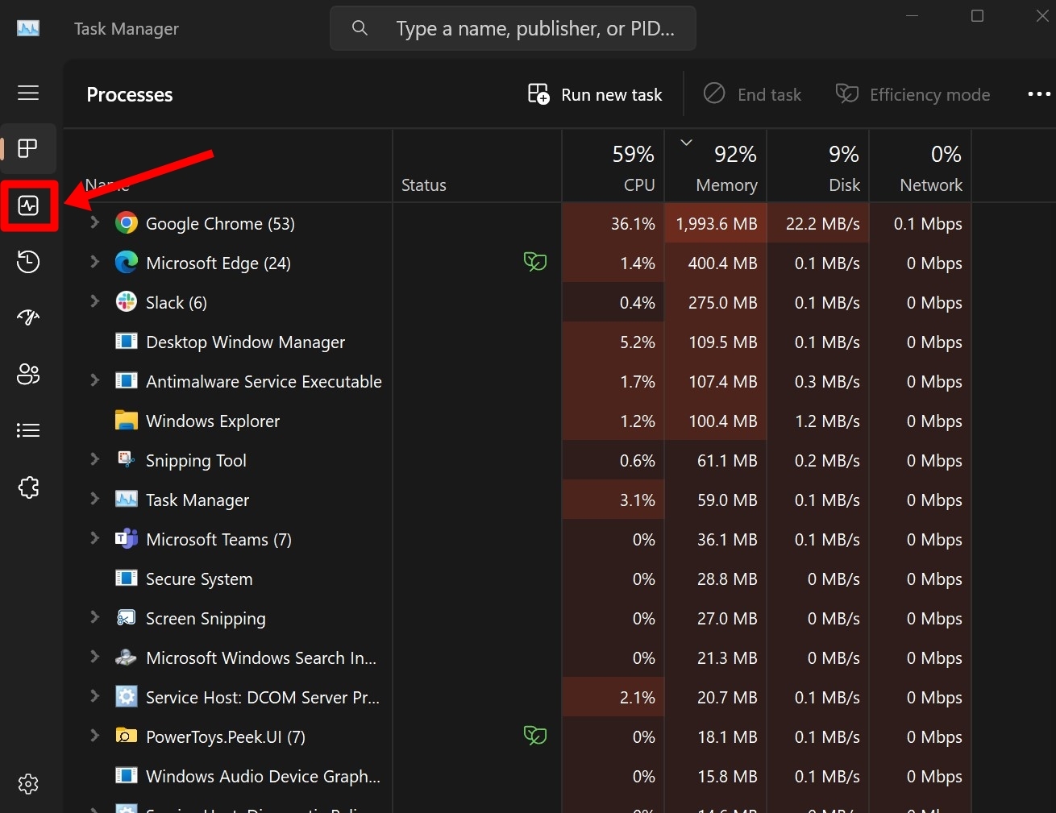Click the 1,993.6 MB memory value
The image size is (1056, 813).
coord(716,223)
